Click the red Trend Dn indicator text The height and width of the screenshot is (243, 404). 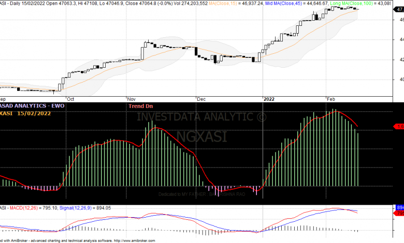pyautogui.click(x=141, y=106)
